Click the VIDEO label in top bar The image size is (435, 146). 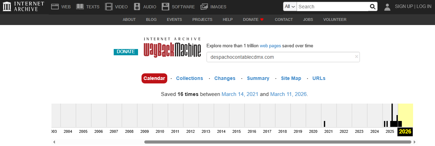(x=121, y=7)
